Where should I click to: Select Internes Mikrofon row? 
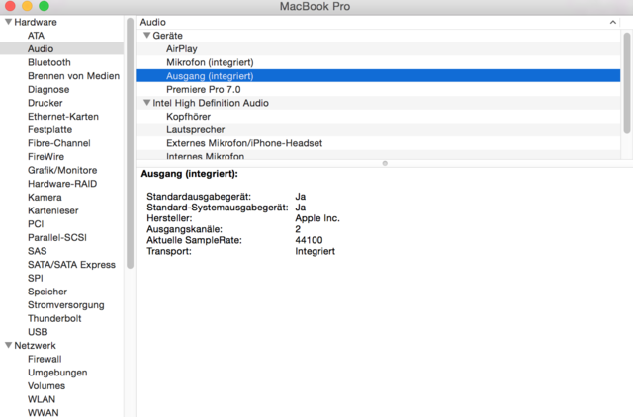click(378, 156)
